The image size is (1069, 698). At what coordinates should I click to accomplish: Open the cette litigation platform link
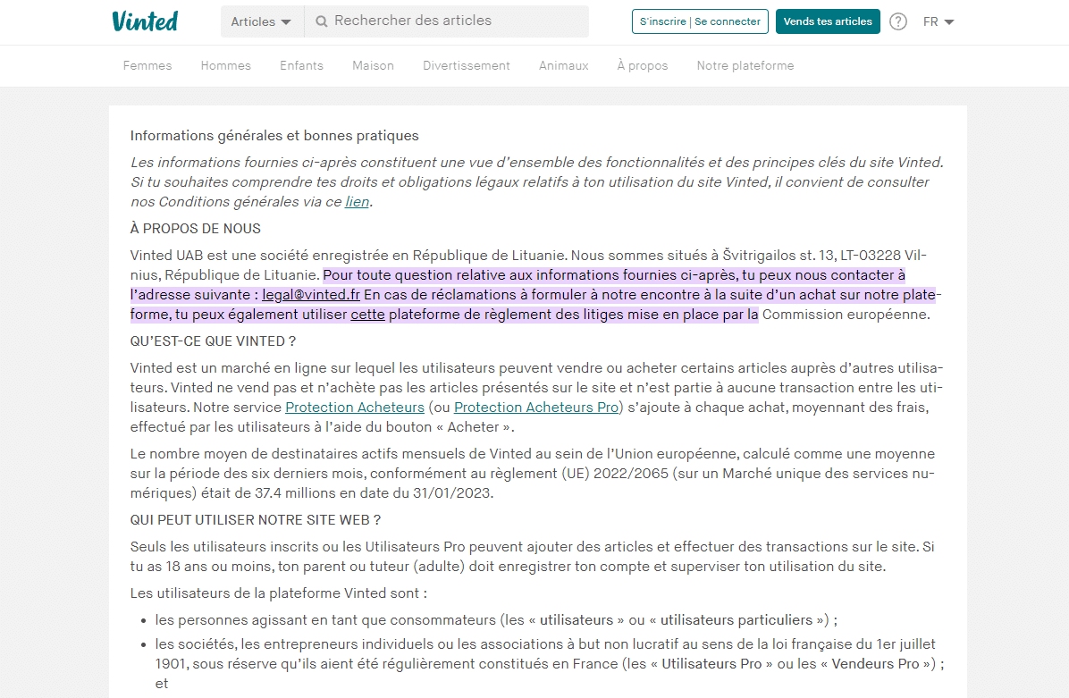367,314
